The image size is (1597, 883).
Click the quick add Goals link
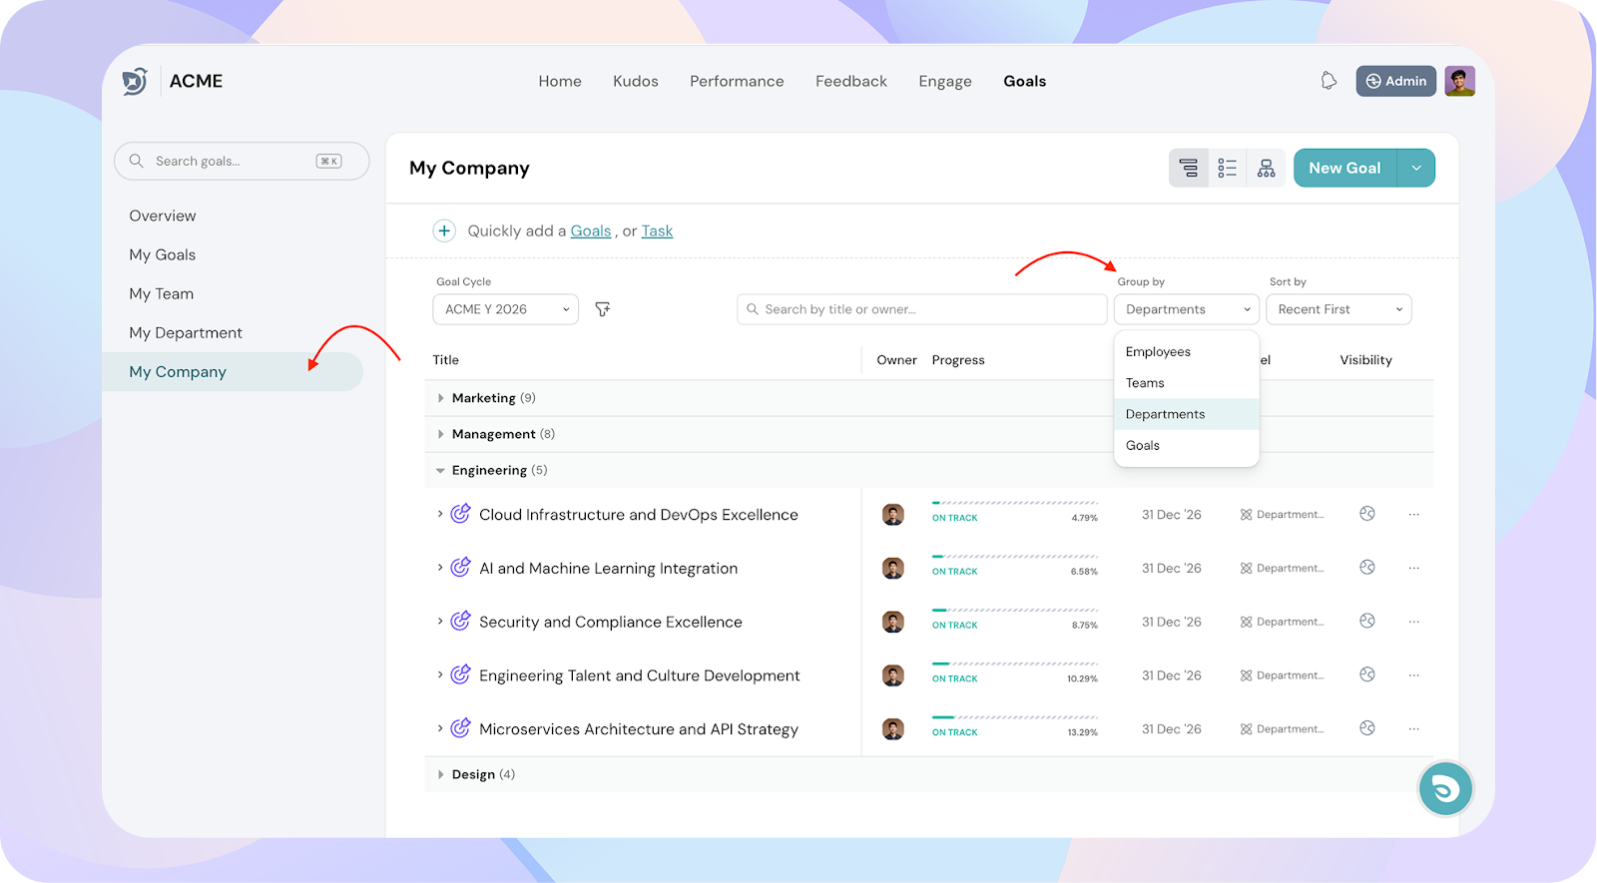(x=591, y=230)
